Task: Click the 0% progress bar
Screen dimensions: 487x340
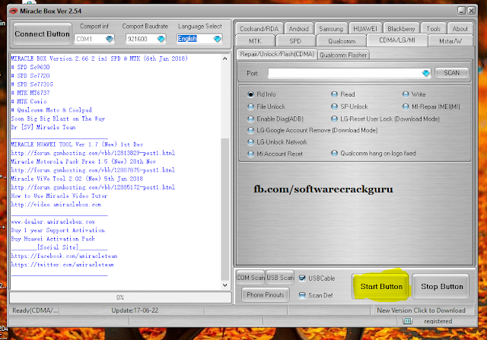Action: [120, 297]
